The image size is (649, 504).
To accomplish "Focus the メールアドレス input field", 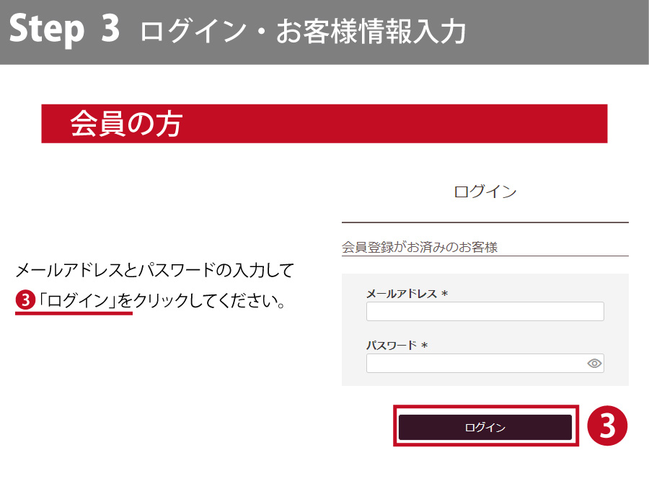I will 485,312.
